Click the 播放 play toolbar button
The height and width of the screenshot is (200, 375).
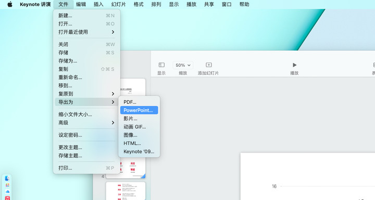coord(294,65)
